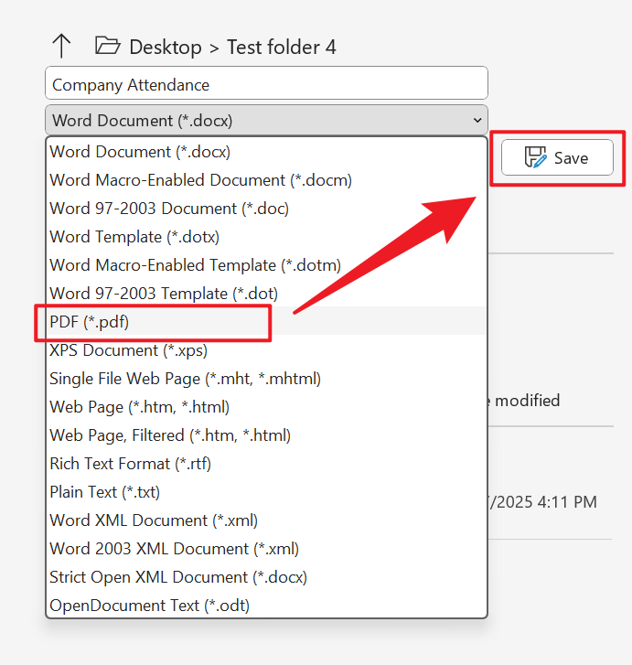Image resolution: width=632 pixels, height=665 pixels.
Task: Select Plain Text (*.txt)
Action: [x=266, y=492]
